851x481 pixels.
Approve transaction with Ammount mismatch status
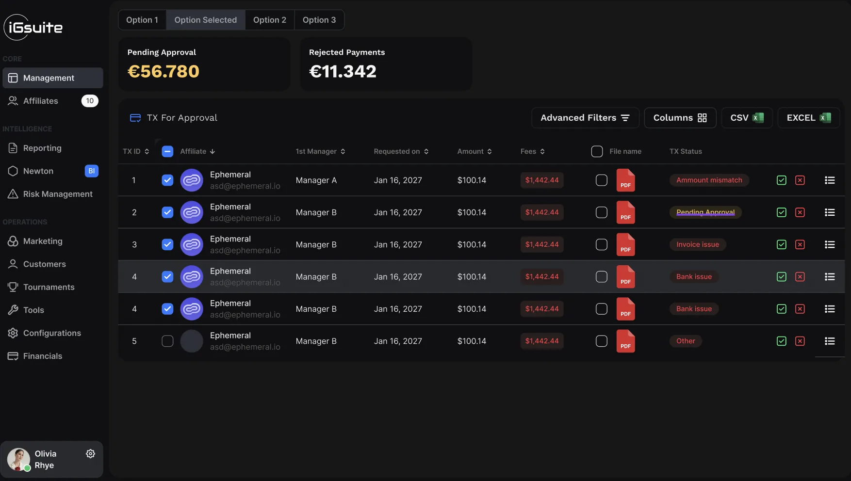pyautogui.click(x=781, y=180)
